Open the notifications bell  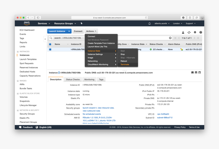point(149,23)
